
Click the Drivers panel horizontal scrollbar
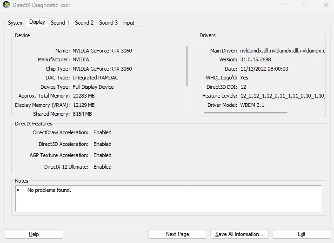pos(246,113)
